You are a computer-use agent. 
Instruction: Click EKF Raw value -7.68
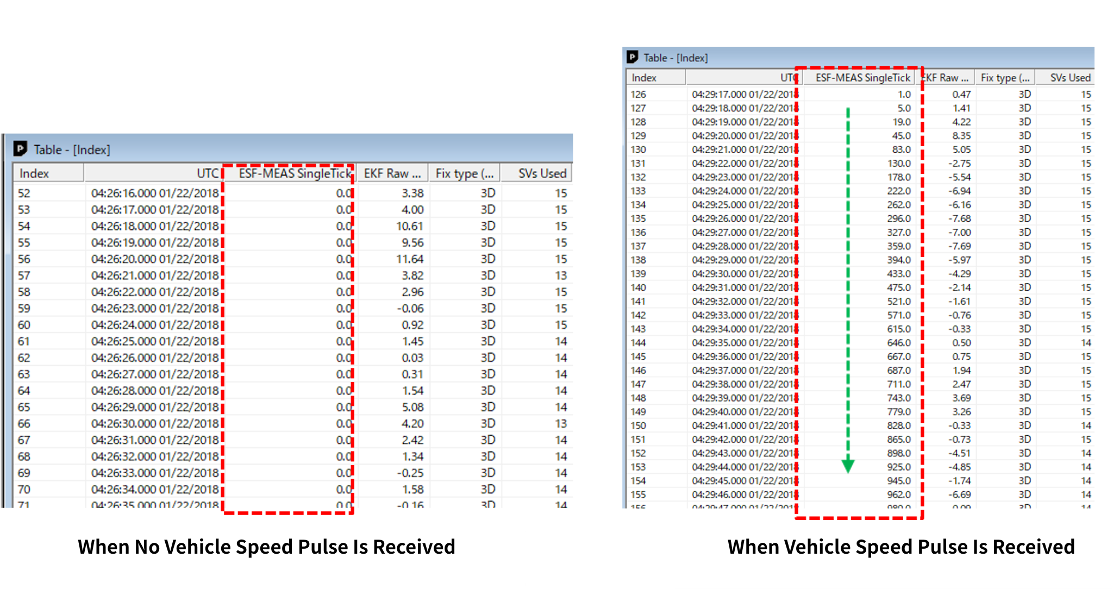(960, 218)
